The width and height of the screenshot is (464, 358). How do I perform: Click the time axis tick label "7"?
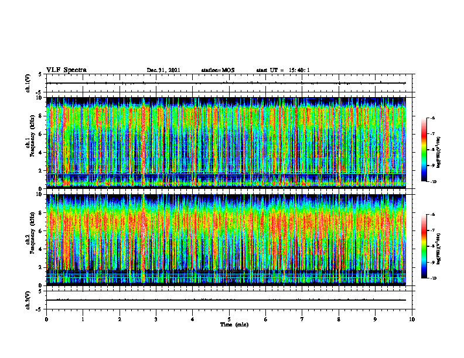click(x=302, y=319)
